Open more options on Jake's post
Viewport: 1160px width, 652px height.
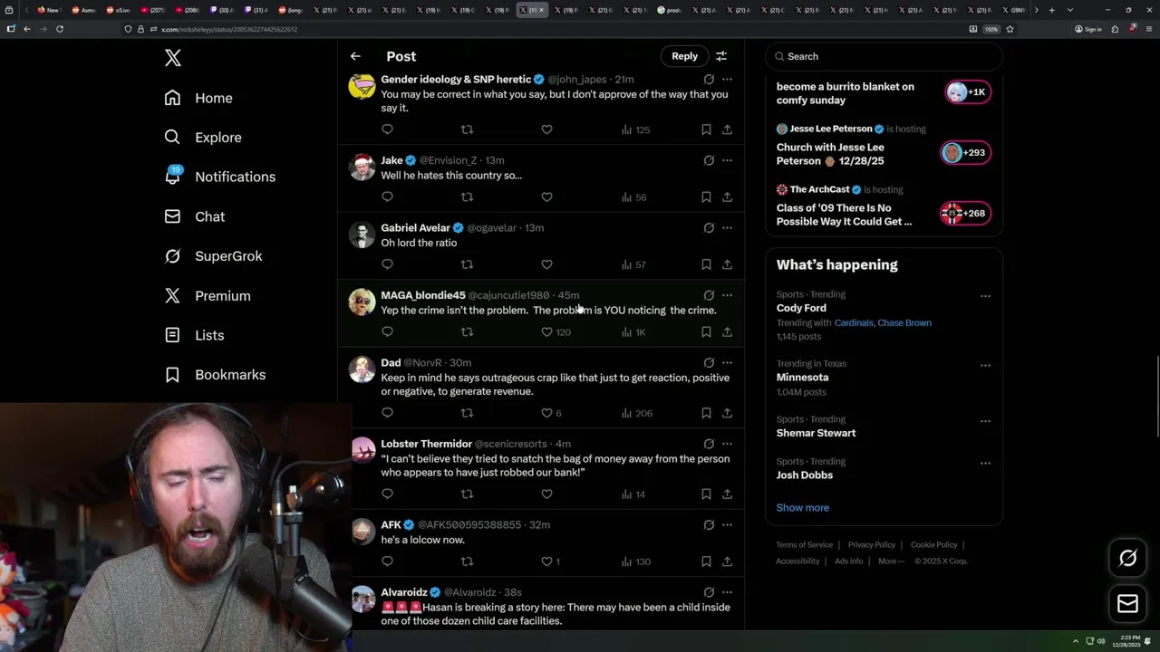(x=727, y=160)
